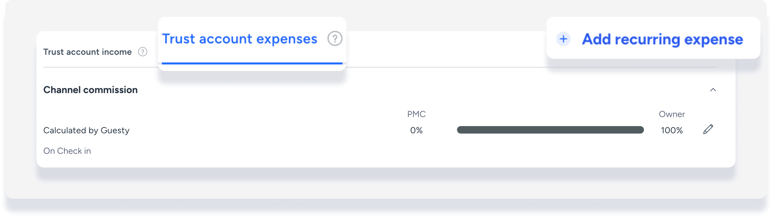The height and width of the screenshot is (217, 772).
Task: Click the Owner end of the split bar
Action: tap(639, 130)
